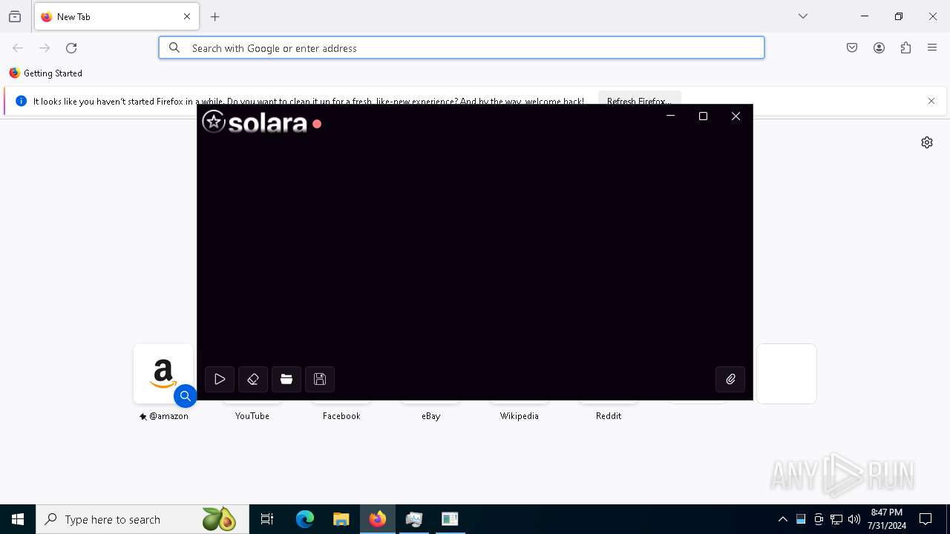This screenshot has width=950, height=534.
Task: Clear editor with Solara eraser icon
Action: (x=253, y=379)
